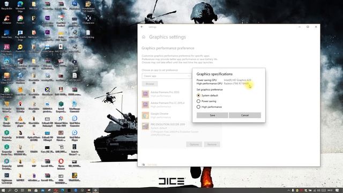Launch Google Chrome desktop shortcut
Image resolution: width=343 pixels, height=193 pixels.
6,121
